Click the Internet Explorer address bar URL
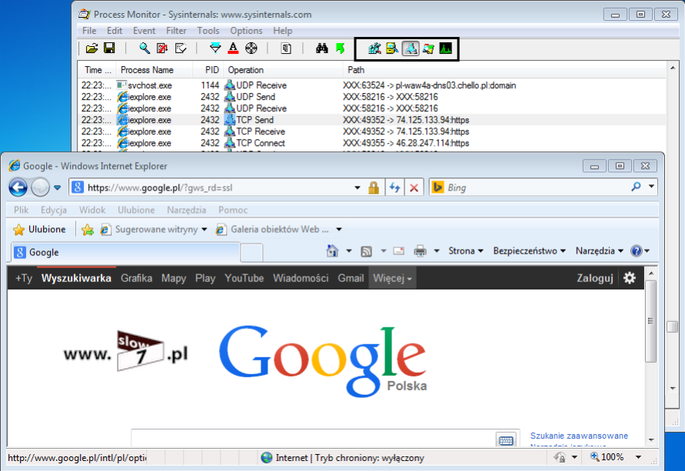This screenshot has height=471, width=685. 160,187
